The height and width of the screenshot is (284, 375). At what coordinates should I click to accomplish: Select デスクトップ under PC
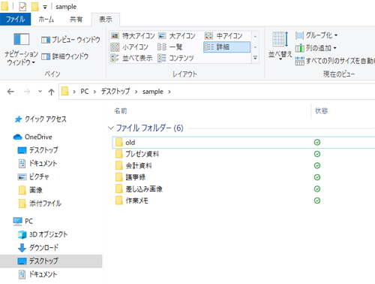(51, 261)
